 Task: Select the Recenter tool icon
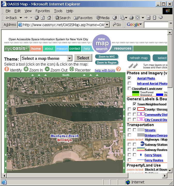coord(72,69)
